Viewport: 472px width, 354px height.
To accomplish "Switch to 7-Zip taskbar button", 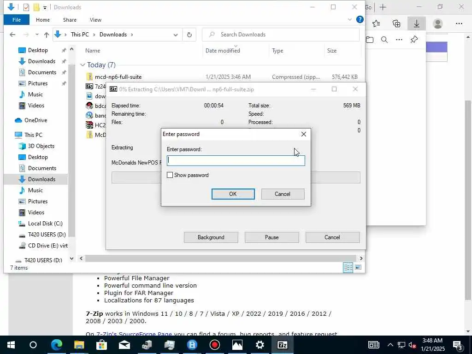I will coord(283,345).
